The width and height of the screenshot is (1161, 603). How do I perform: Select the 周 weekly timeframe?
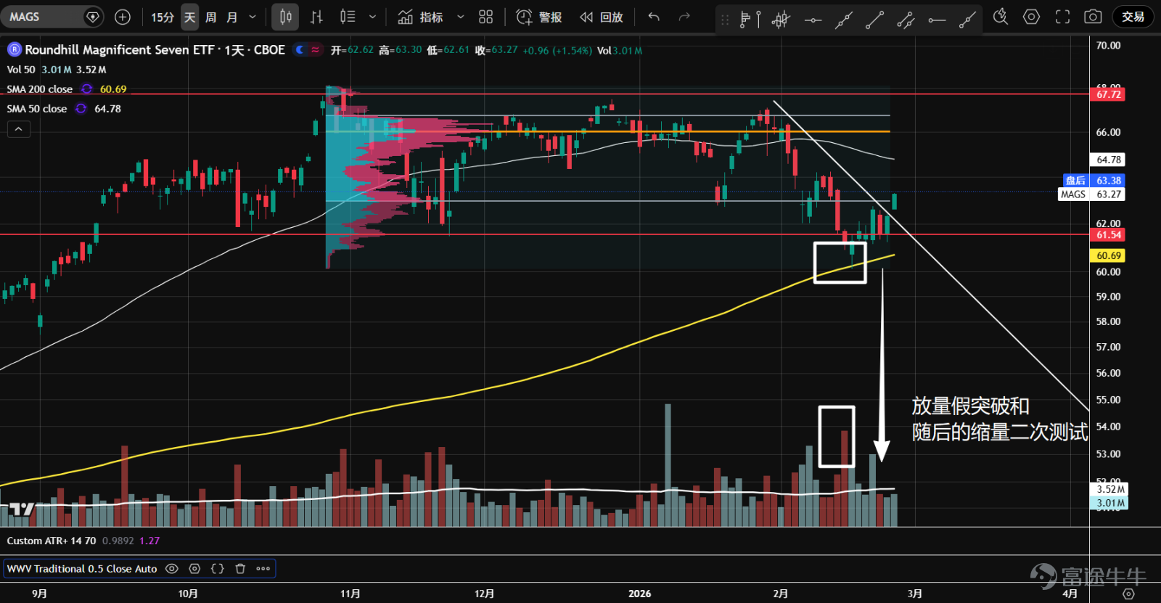point(211,17)
